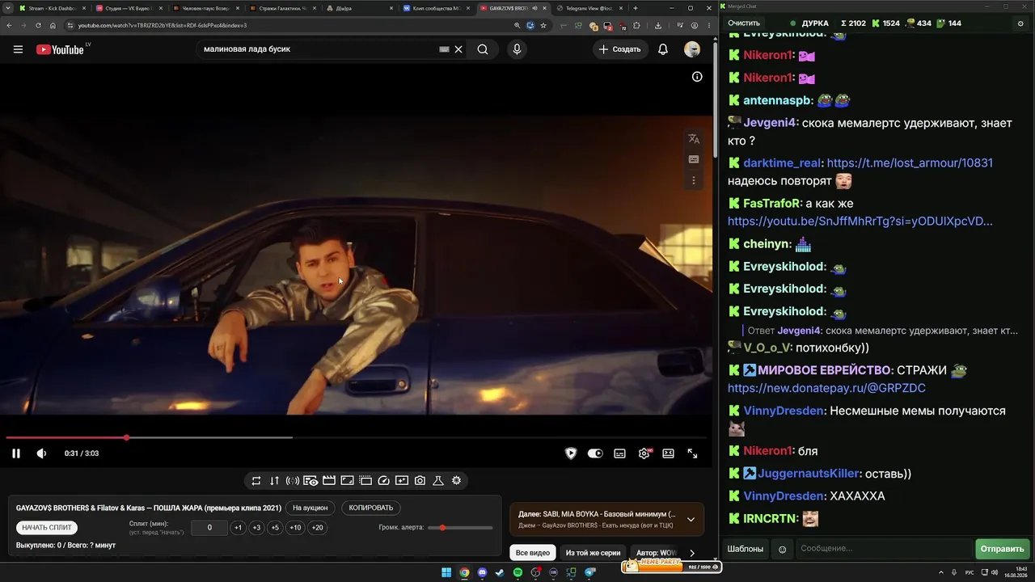Image resolution: width=1035 pixels, height=582 pixels.
Task: Take a screenshot with the camera icon
Action: [x=420, y=480]
